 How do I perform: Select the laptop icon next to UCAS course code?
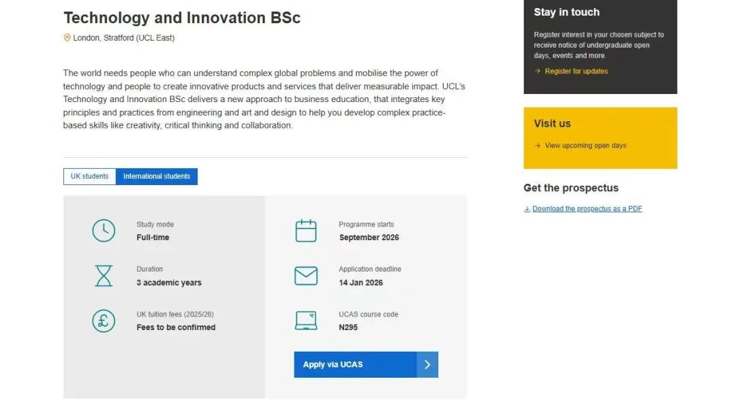pos(306,320)
